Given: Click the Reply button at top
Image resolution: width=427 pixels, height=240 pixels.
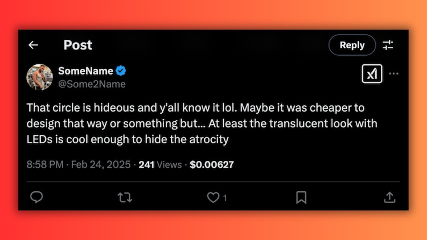Looking at the screenshot, I should 352,45.
